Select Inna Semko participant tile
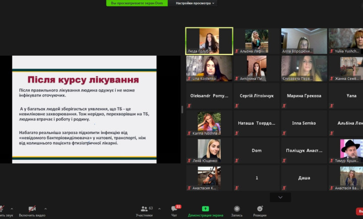This screenshot has width=363, height=219. (304, 123)
